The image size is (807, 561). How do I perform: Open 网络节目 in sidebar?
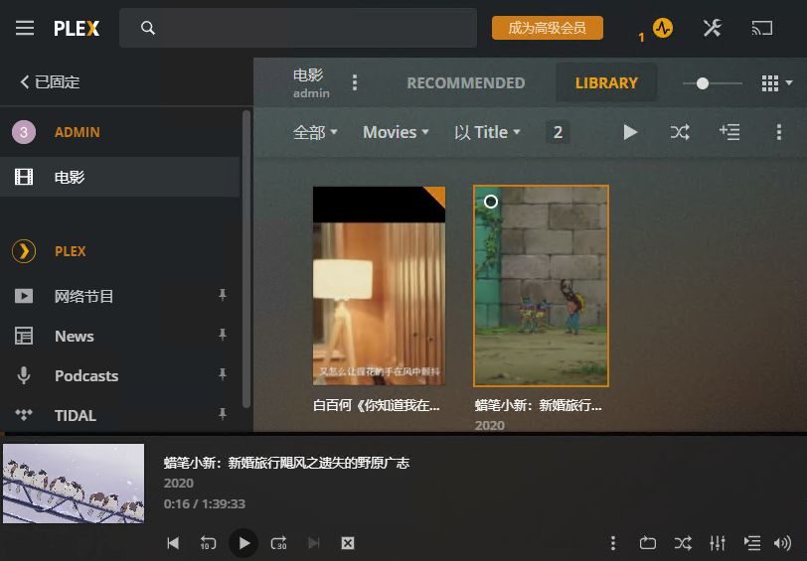83,296
